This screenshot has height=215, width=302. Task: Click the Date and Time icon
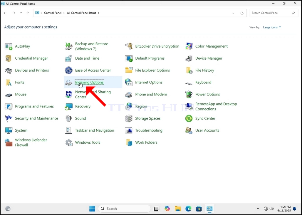coord(68,58)
